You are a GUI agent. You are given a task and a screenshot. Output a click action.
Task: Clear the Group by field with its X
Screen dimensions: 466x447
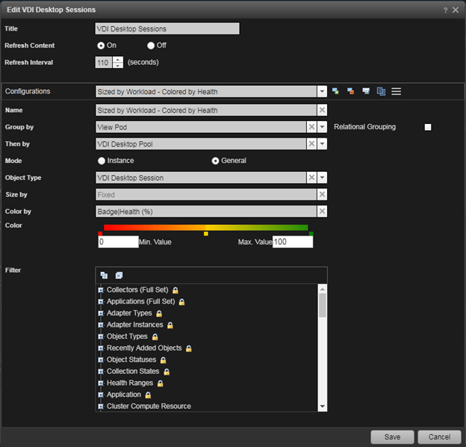tap(311, 127)
